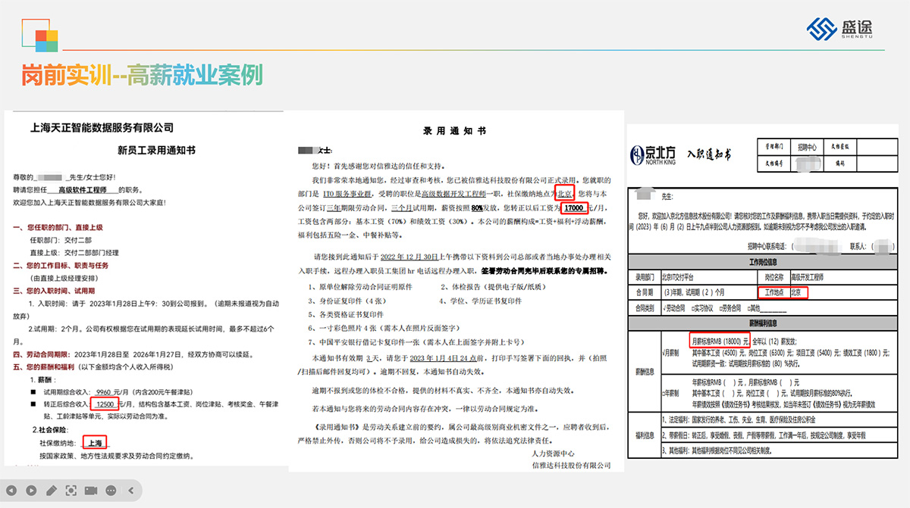Go to the previous slide
910x508 pixels.
click(11, 491)
